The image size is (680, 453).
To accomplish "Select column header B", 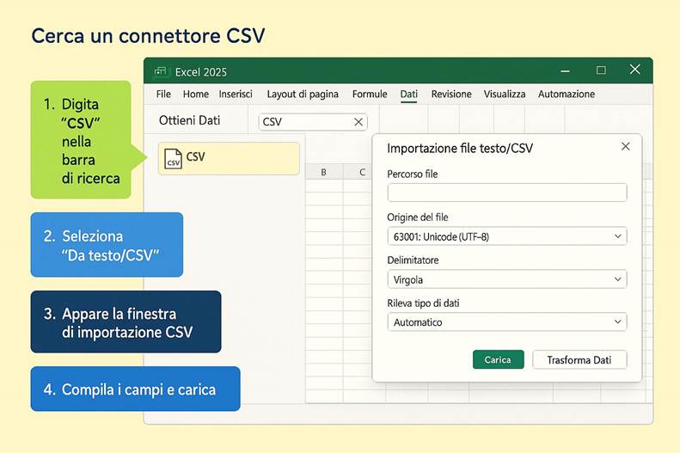I will tap(323, 172).
